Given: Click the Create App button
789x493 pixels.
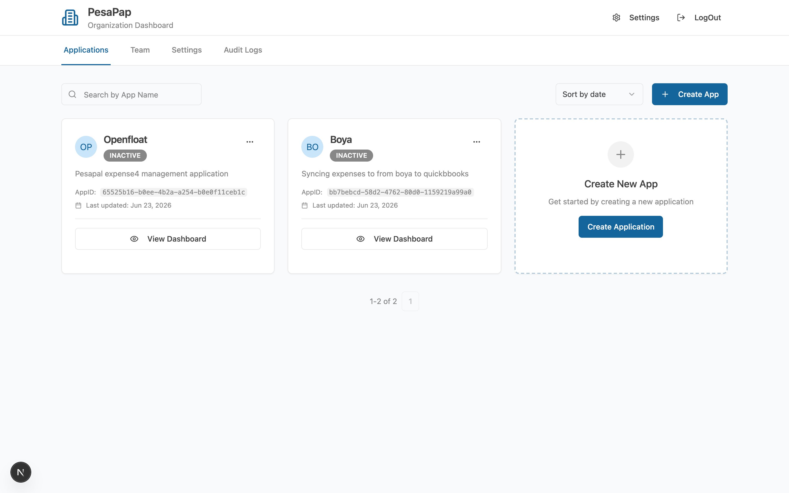Looking at the screenshot, I should [x=690, y=94].
